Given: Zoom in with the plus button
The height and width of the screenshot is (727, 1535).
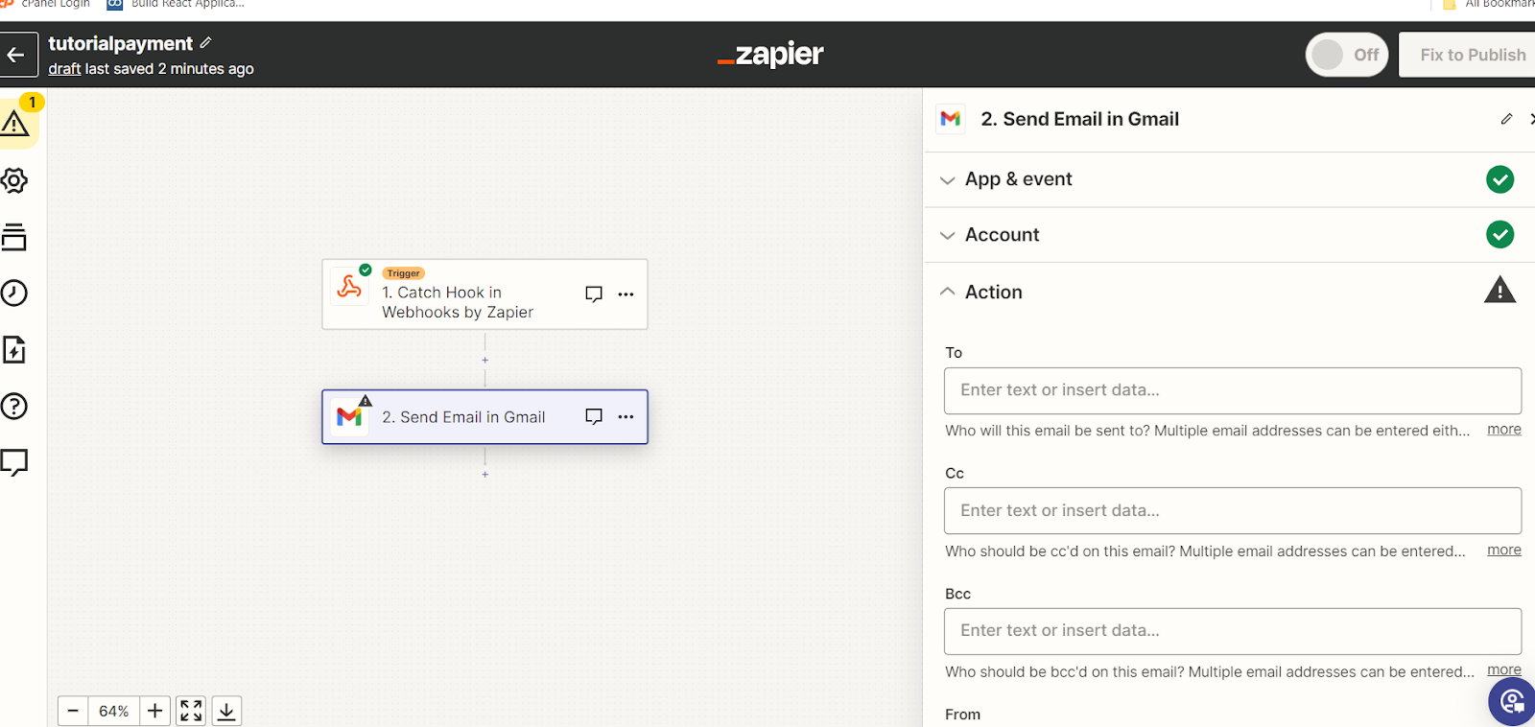Looking at the screenshot, I should 155,711.
